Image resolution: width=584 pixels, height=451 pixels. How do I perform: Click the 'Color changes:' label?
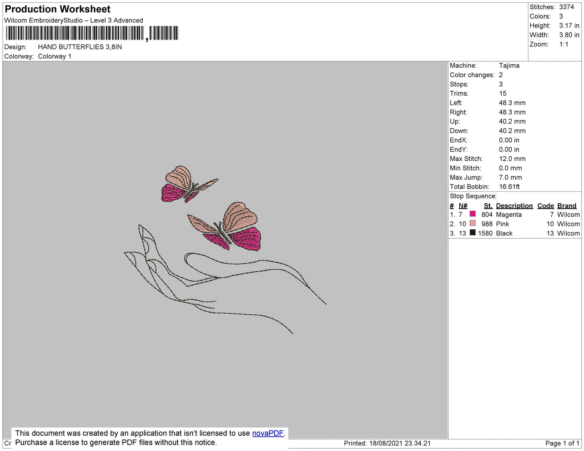coord(472,75)
